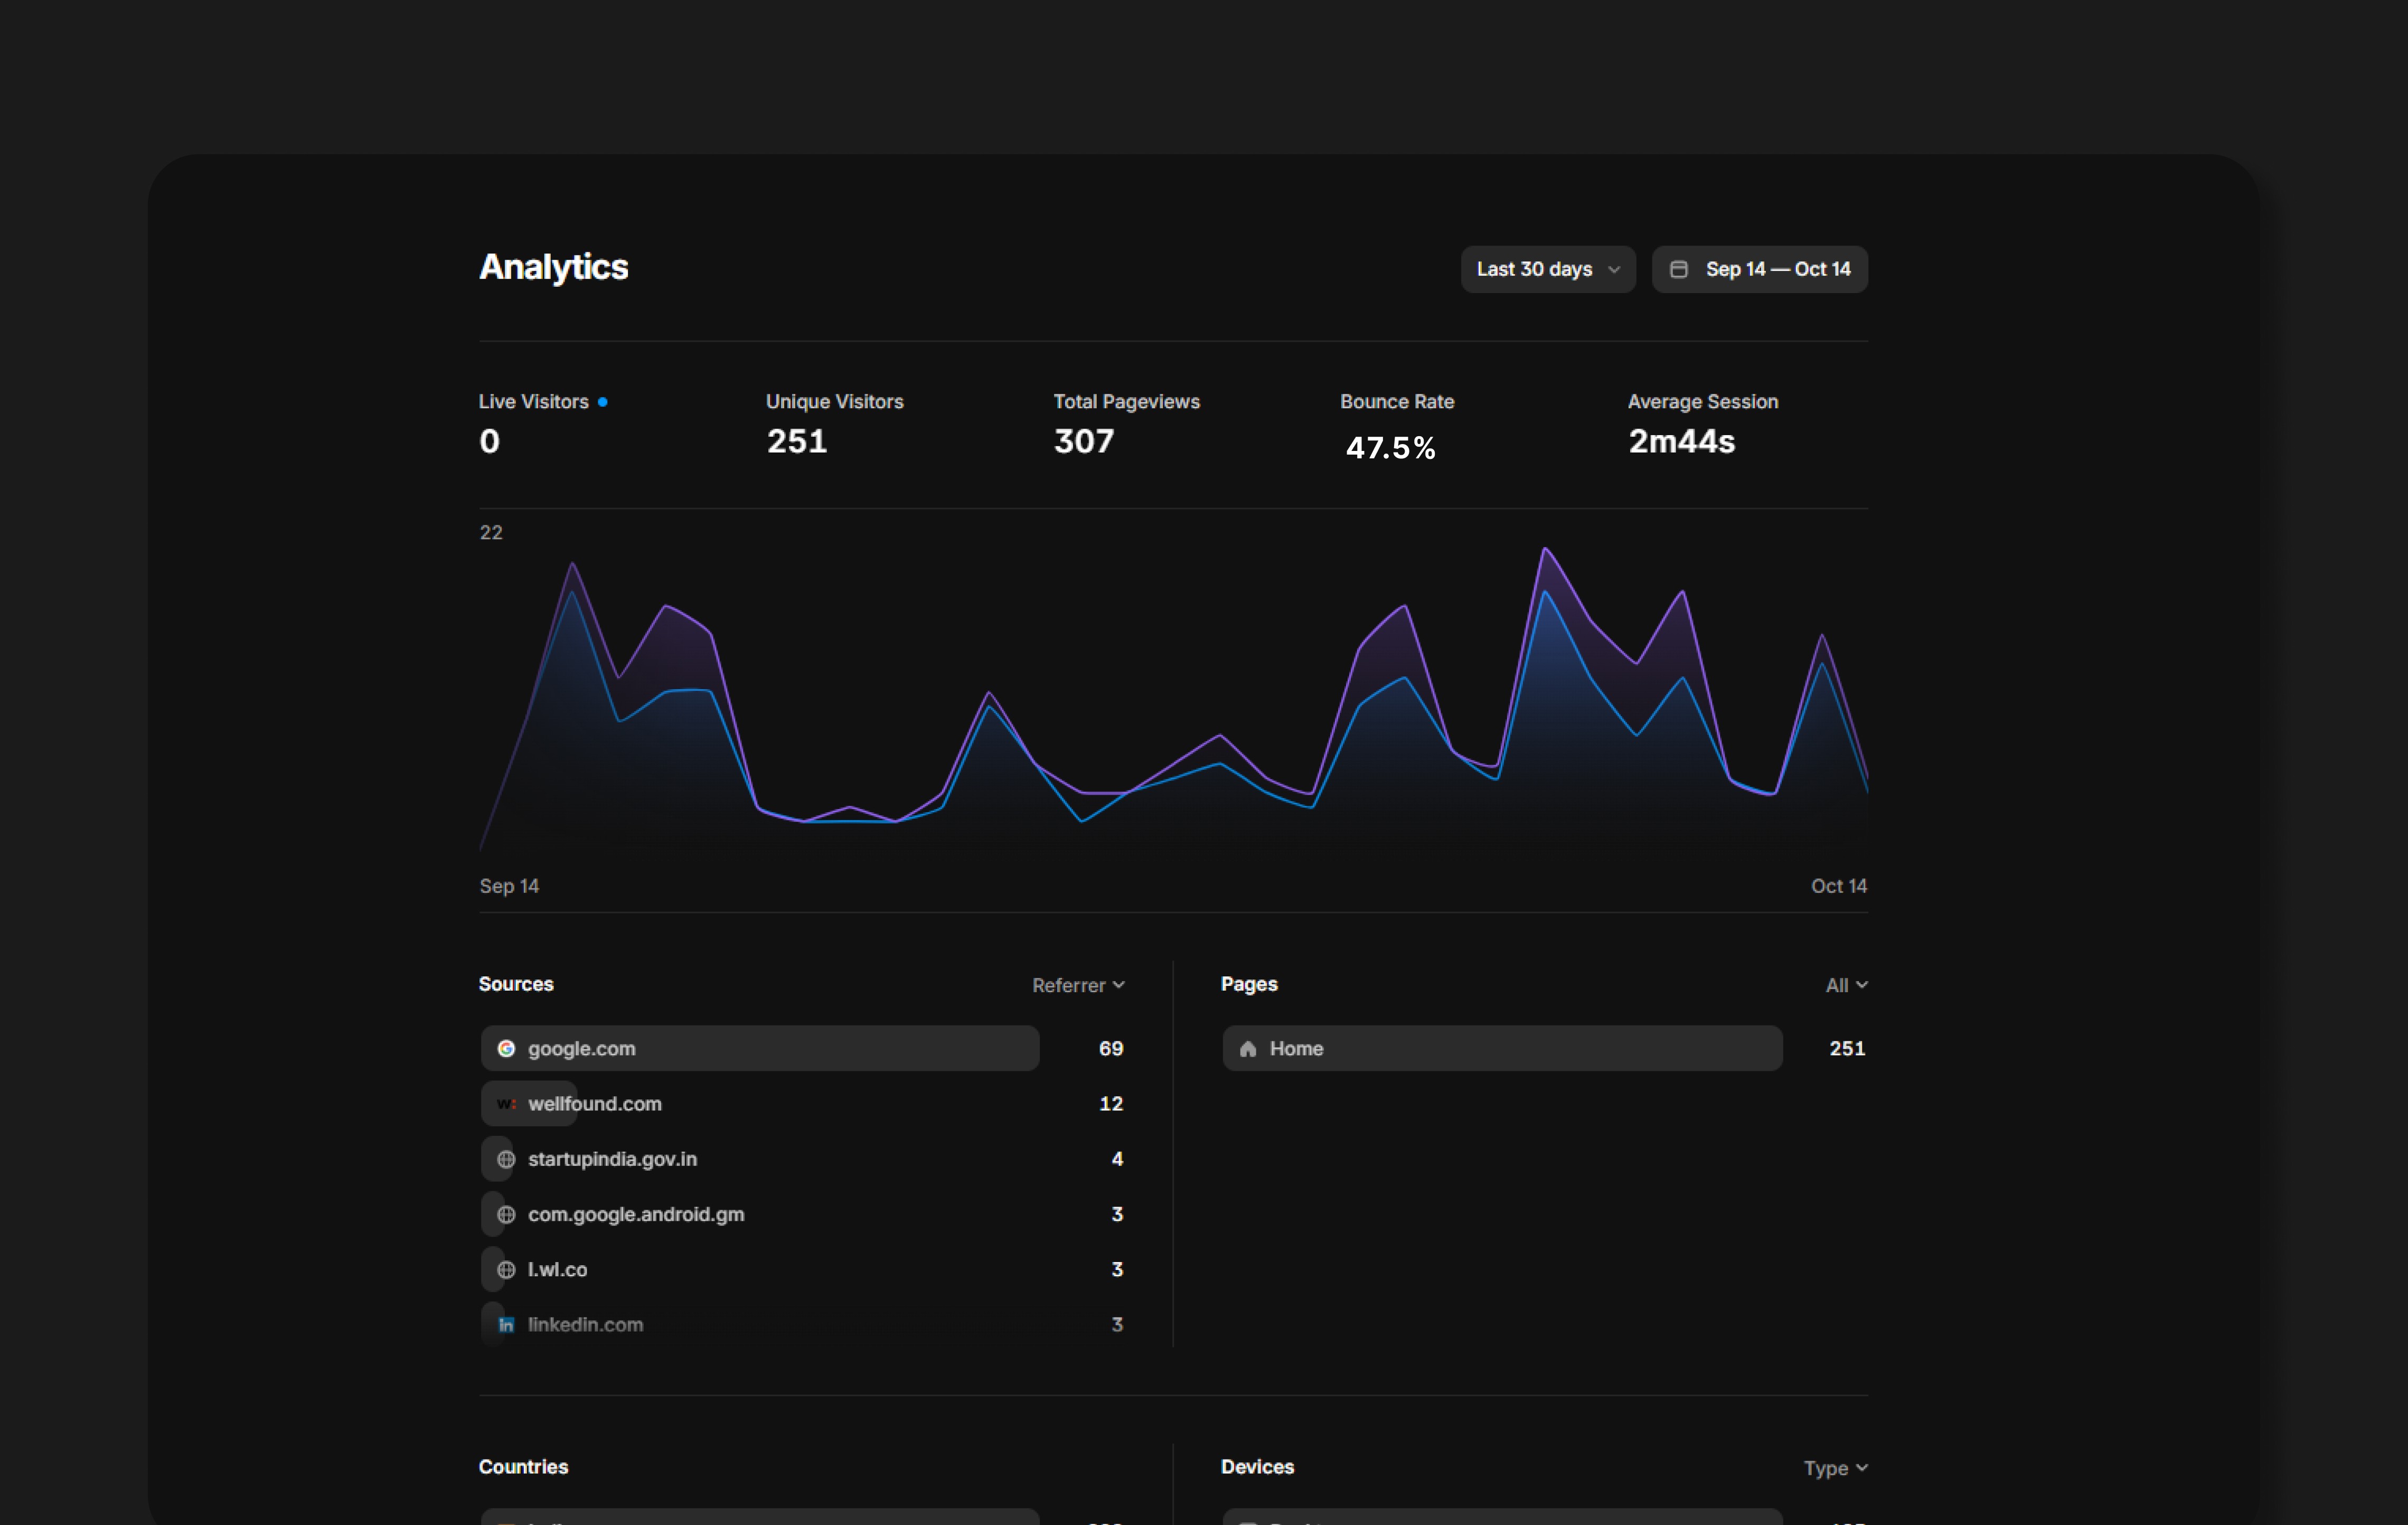
Task: Click the globe icon beside com.google.android.gm
Action: (506, 1214)
